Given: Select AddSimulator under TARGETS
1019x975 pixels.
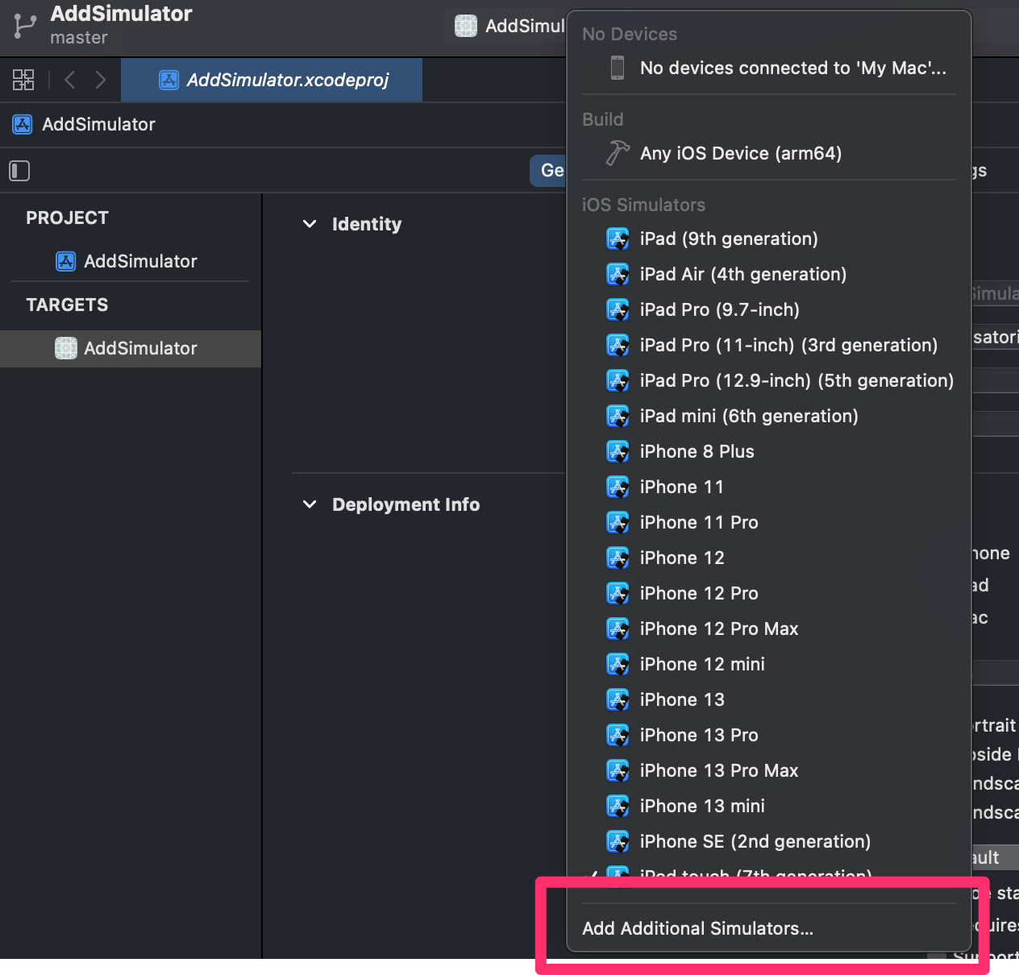Looking at the screenshot, I should tap(140, 348).
